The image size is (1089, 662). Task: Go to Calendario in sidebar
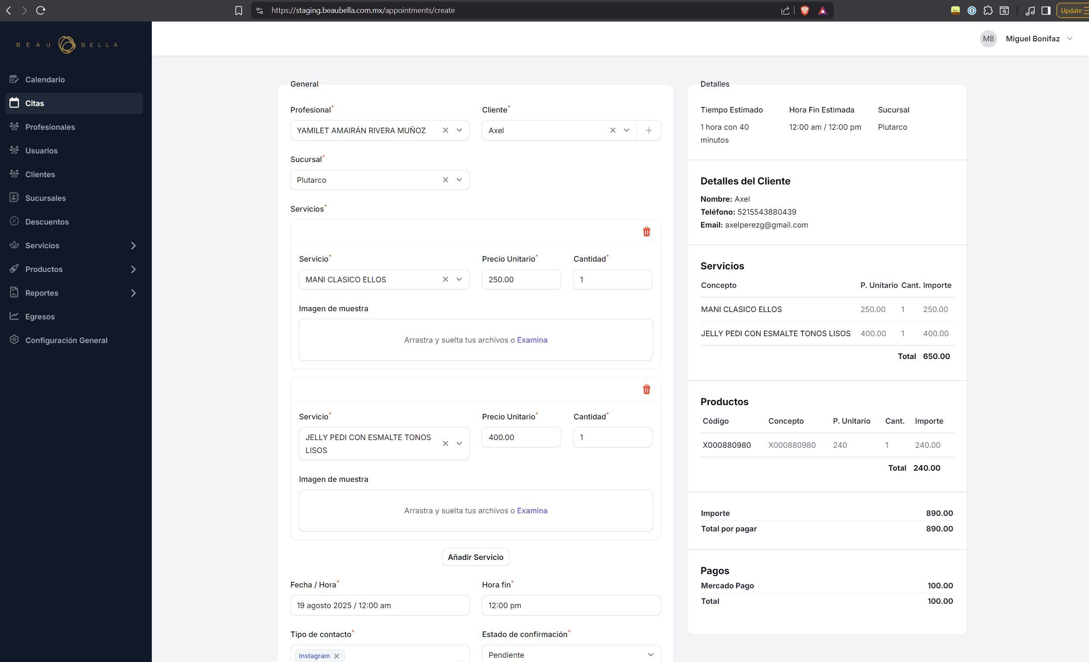tap(45, 79)
